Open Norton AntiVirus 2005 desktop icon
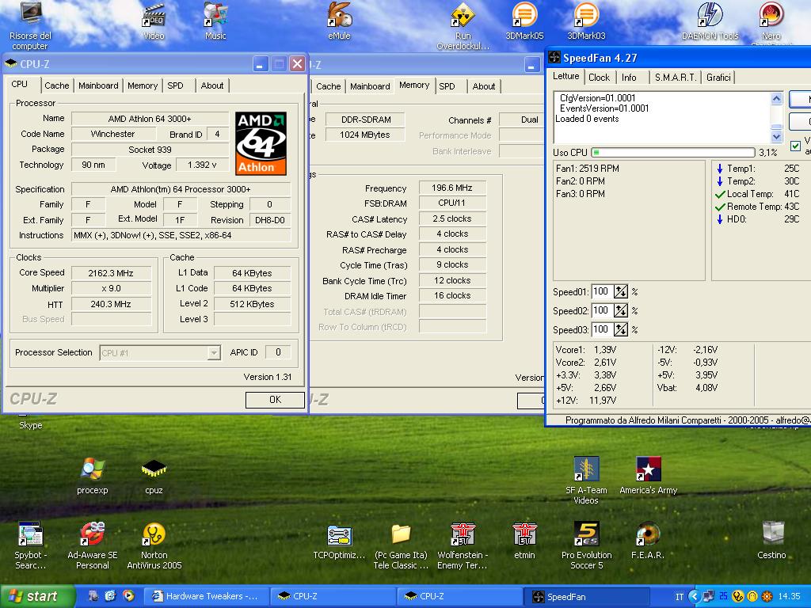The height and width of the screenshot is (608, 811). (154, 546)
